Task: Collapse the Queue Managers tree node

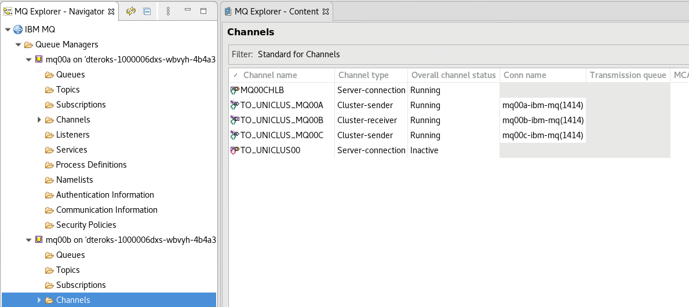Action: coord(18,45)
